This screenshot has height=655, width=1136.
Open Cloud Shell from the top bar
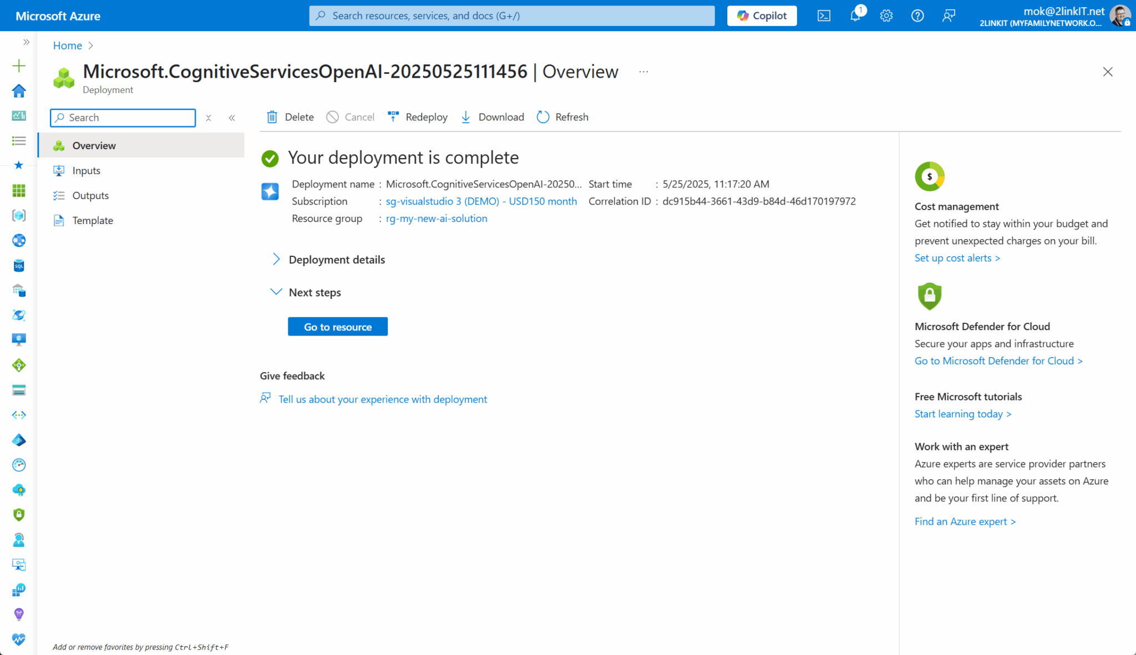pyautogui.click(x=823, y=16)
